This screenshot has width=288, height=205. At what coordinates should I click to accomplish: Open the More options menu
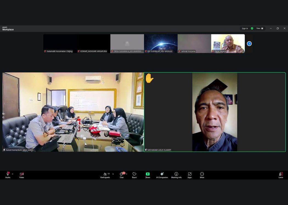coord(202,175)
